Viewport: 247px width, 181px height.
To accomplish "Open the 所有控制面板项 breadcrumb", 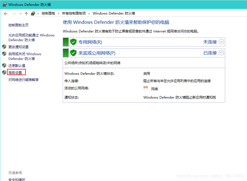I will (74, 13).
